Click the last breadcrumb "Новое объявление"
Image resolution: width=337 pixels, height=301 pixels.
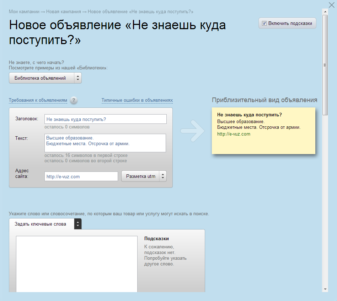point(140,12)
